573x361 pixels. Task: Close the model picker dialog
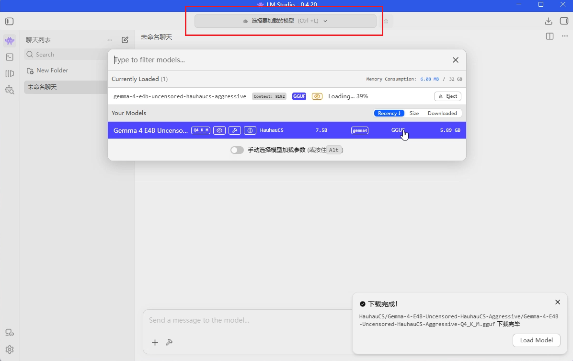(x=455, y=60)
